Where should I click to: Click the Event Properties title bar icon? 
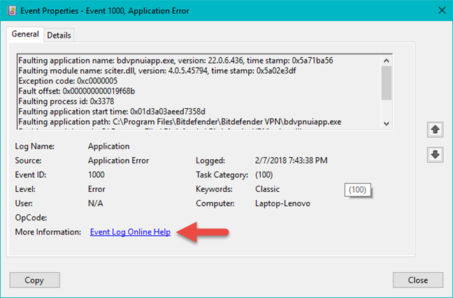click(12, 11)
